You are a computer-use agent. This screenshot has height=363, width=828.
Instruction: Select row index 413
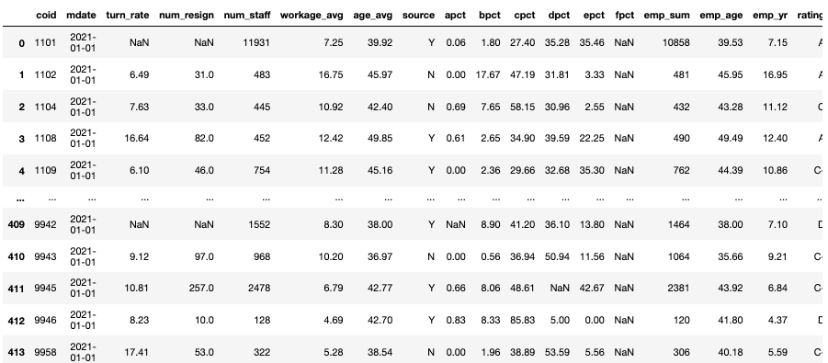(x=17, y=353)
